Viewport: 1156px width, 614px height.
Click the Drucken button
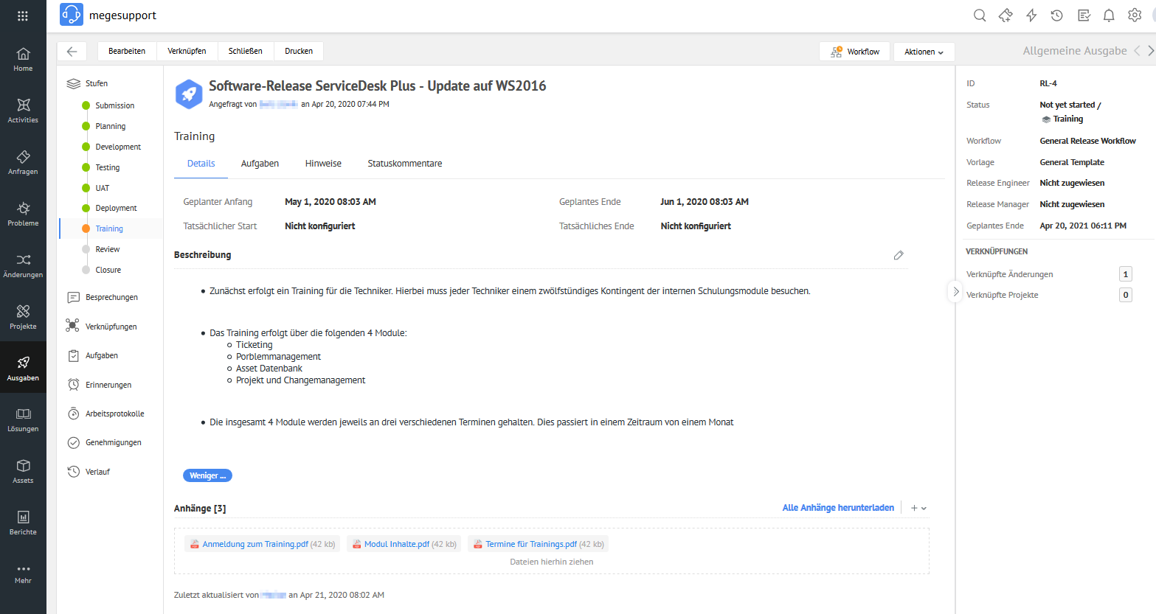[x=299, y=51]
